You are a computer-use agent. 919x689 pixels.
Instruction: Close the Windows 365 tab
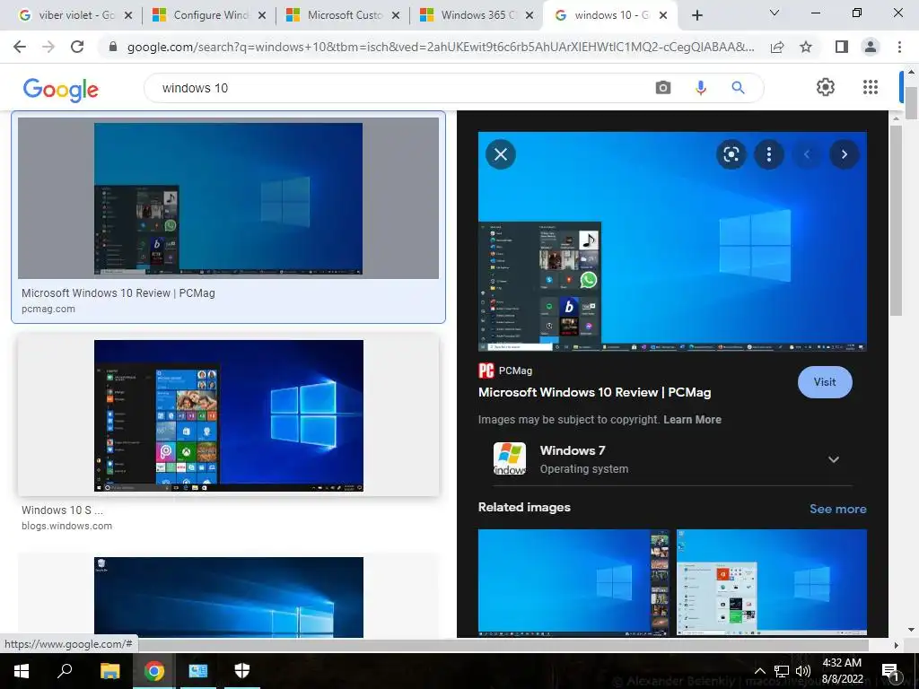coord(530,15)
